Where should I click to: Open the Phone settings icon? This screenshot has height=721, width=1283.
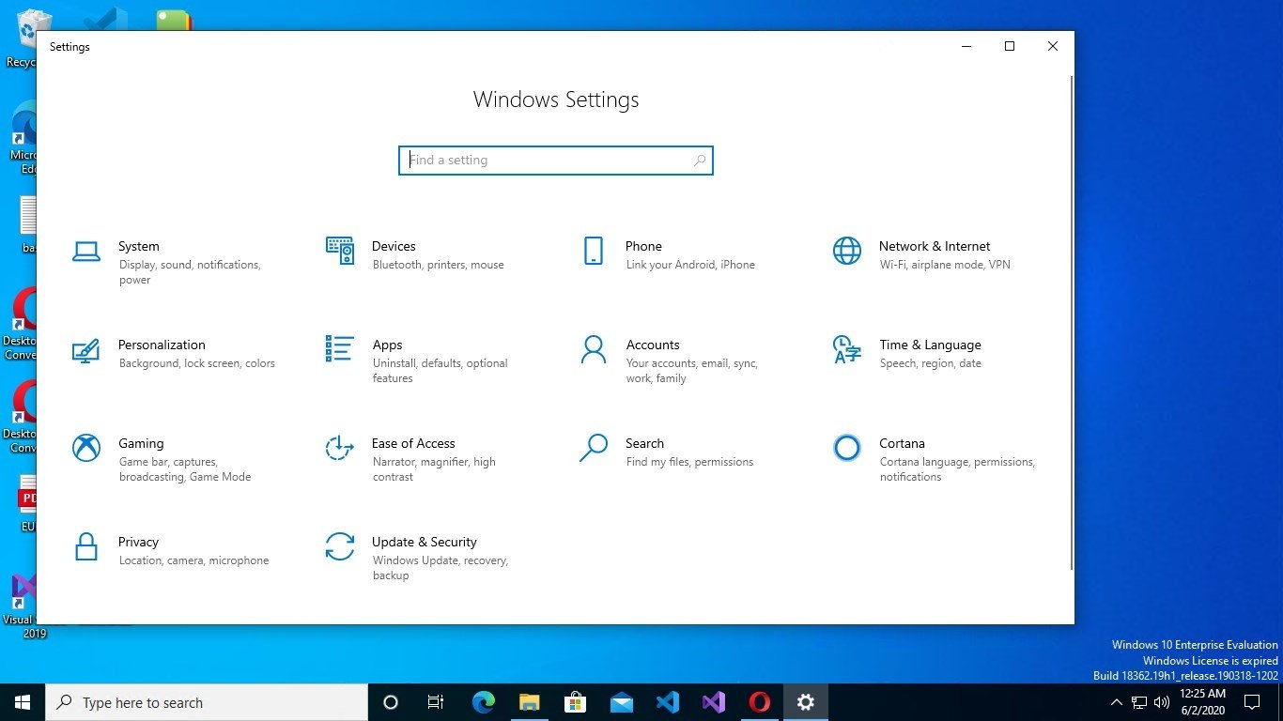pyautogui.click(x=594, y=251)
